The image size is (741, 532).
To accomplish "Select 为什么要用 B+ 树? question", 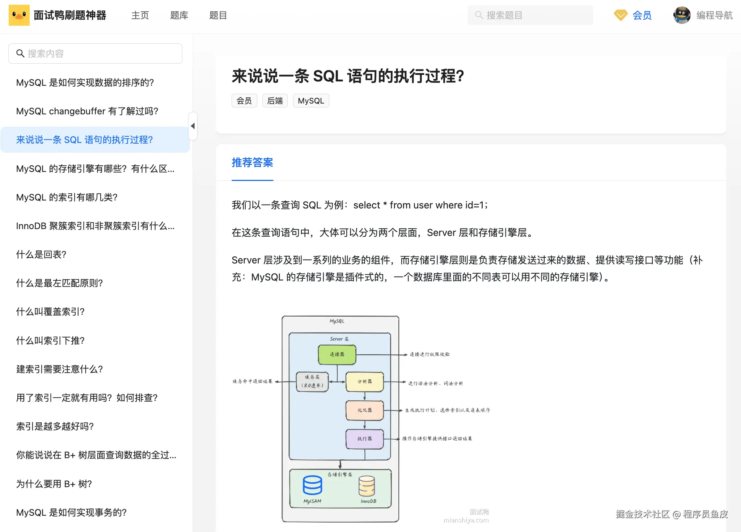I will point(54,484).
